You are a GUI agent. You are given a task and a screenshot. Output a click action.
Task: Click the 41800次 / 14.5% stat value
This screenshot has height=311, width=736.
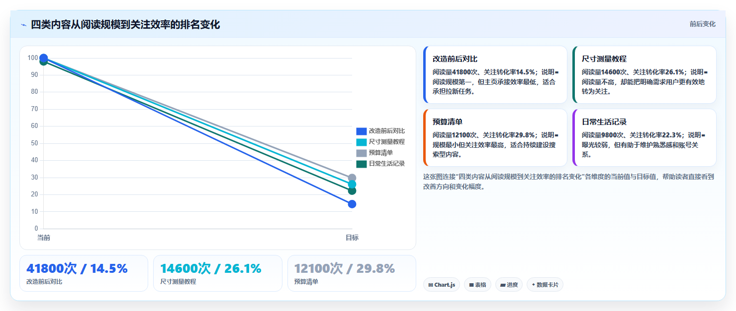click(77, 268)
